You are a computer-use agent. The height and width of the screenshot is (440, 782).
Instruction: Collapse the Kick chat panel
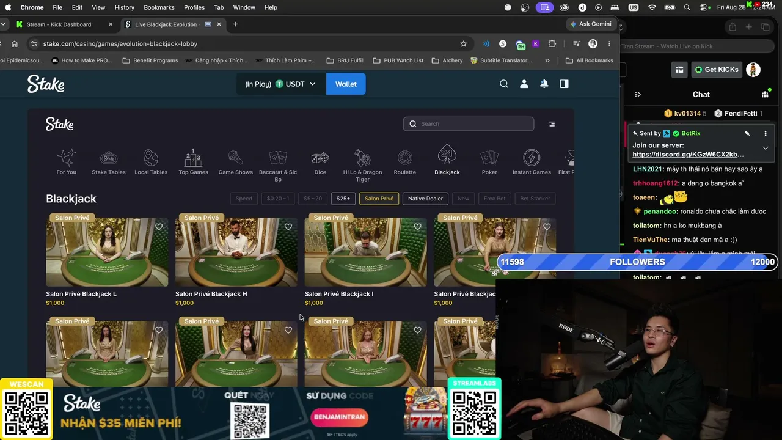[x=638, y=94]
